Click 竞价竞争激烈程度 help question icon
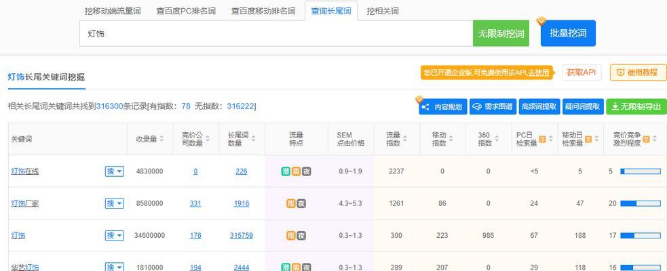667x271 pixels. point(646,139)
